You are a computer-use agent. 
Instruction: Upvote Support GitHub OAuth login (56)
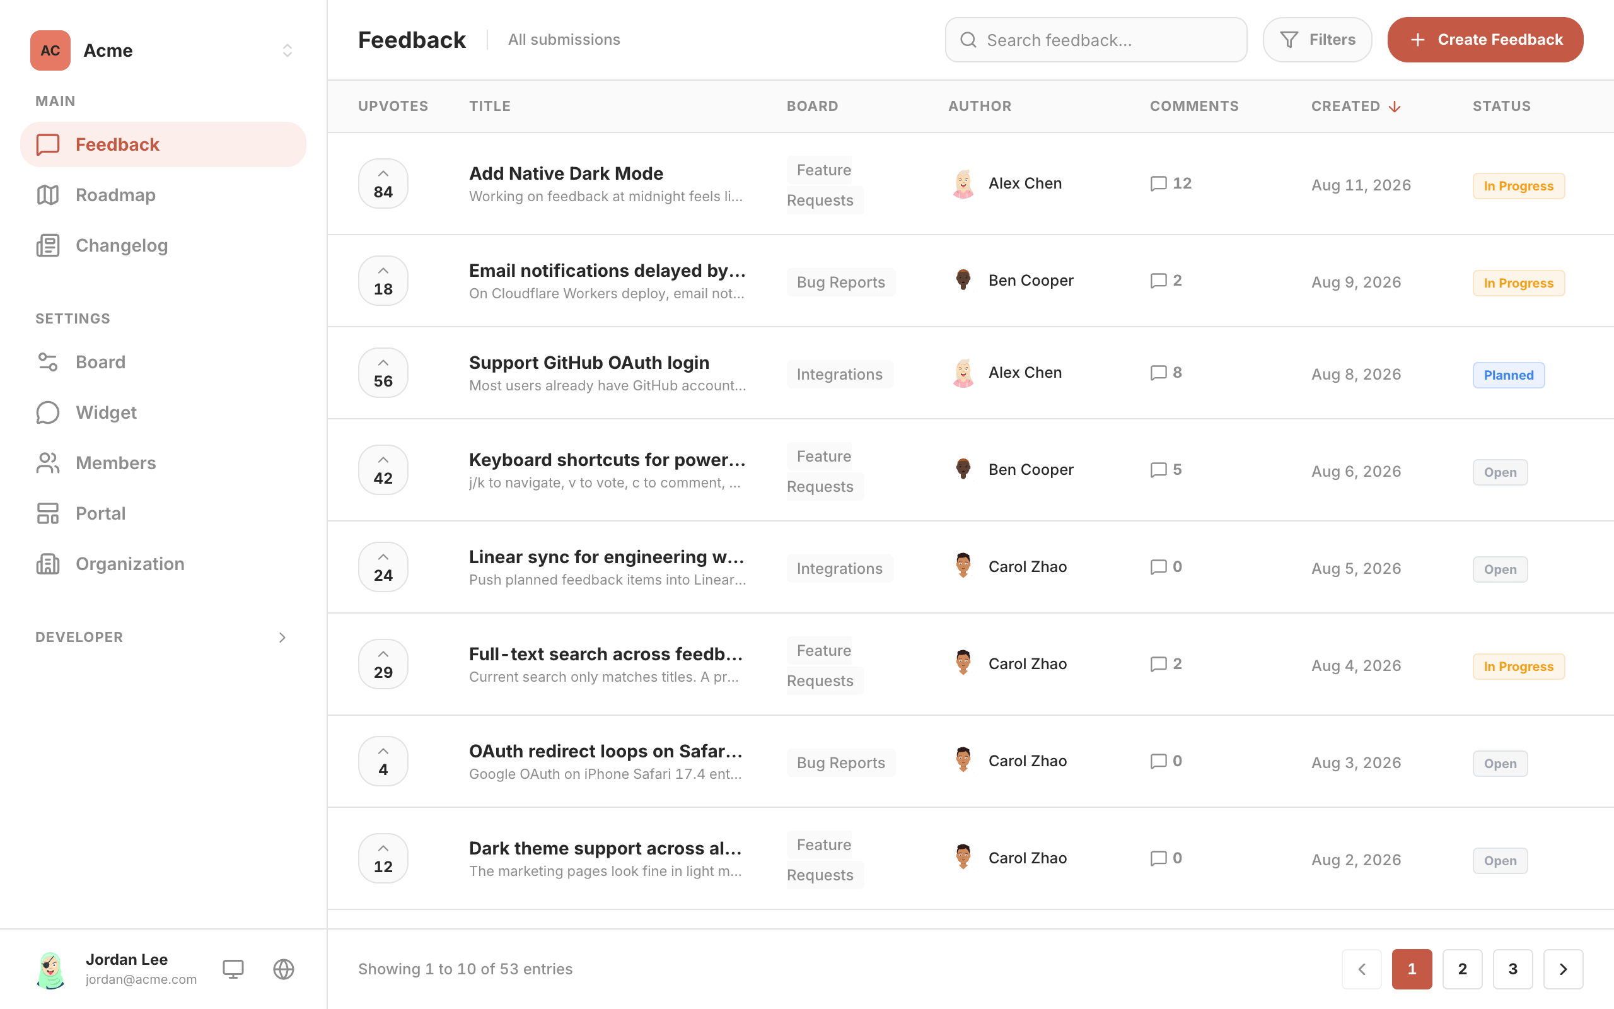pos(383,373)
